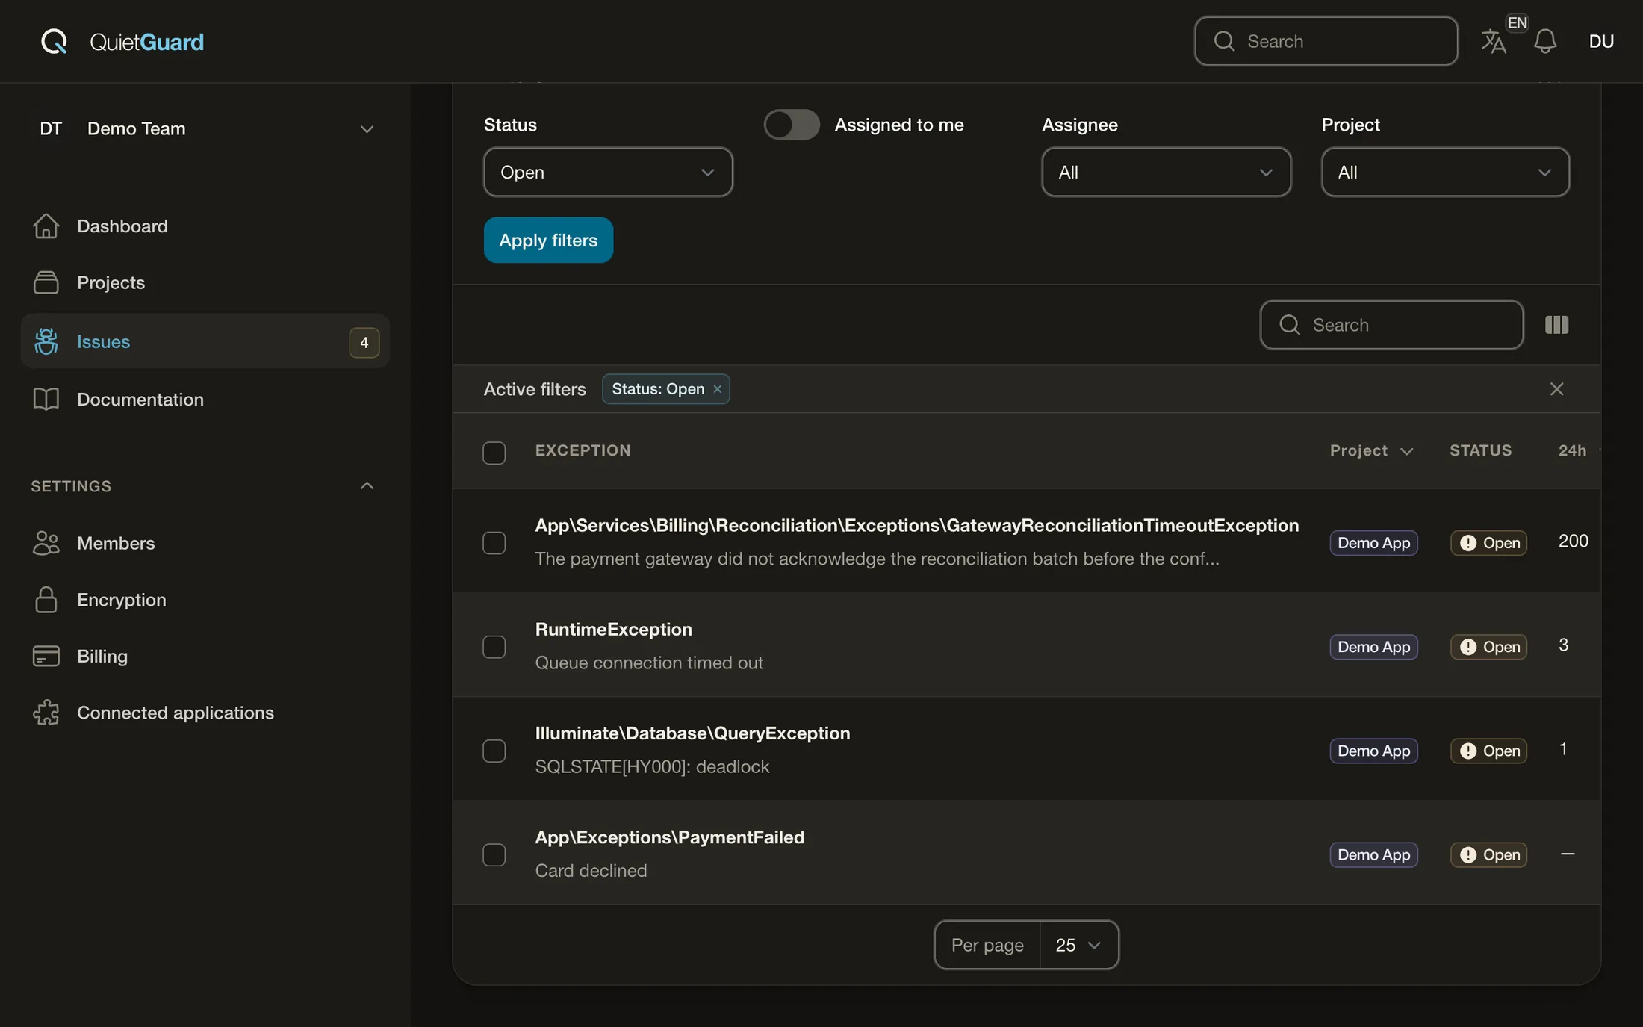Open Connected applications puzzle icon

46,713
